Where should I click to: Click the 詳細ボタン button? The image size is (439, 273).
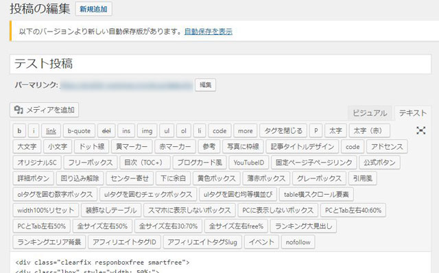(x=34, y=178)
